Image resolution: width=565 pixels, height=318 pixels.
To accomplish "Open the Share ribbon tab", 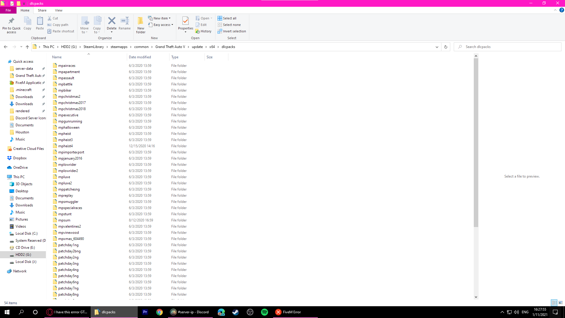I will tap(42, 10).
